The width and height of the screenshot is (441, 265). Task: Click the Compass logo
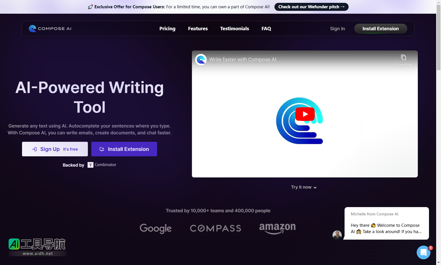[215, 228]
